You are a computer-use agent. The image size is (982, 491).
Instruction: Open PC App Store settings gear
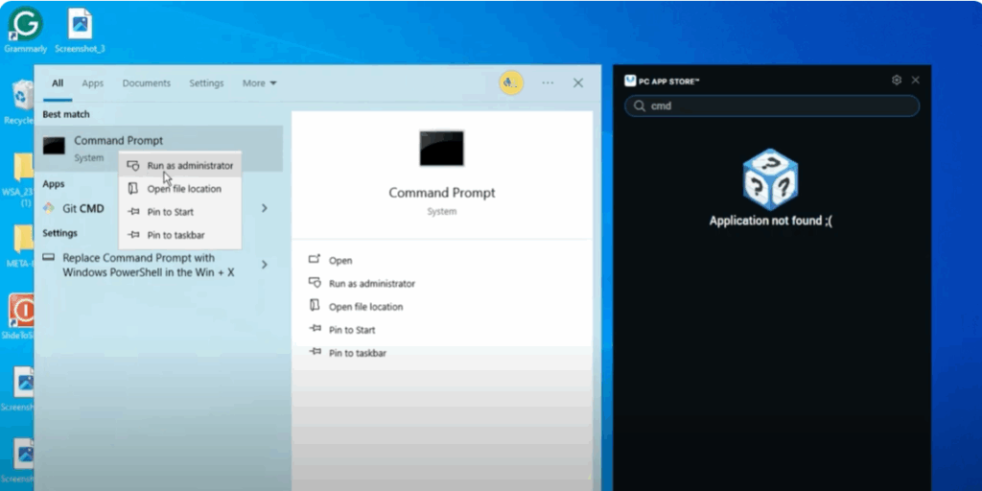pyautogui.click(x=897, y=81)
